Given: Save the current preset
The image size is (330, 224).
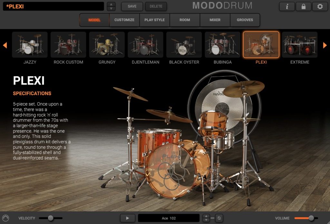Looking at the screenshot, I should (132, 6).
